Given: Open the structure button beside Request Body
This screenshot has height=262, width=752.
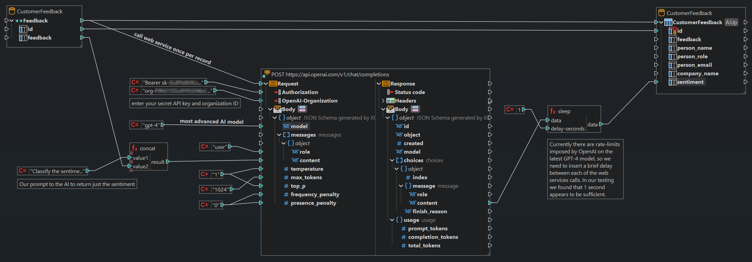Looking at the screenshot, I should 302,109.
